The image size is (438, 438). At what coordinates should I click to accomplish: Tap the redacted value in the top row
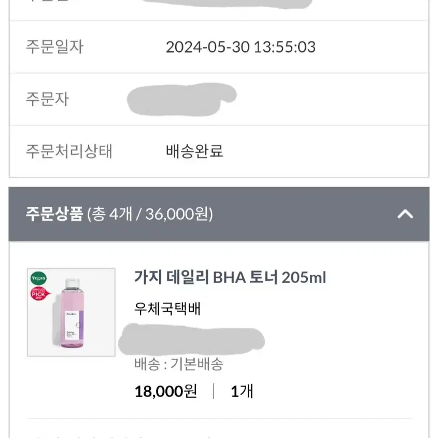point(227,4)
